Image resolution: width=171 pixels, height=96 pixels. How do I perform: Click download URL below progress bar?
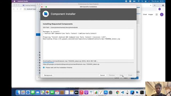(x=71, y=64)
